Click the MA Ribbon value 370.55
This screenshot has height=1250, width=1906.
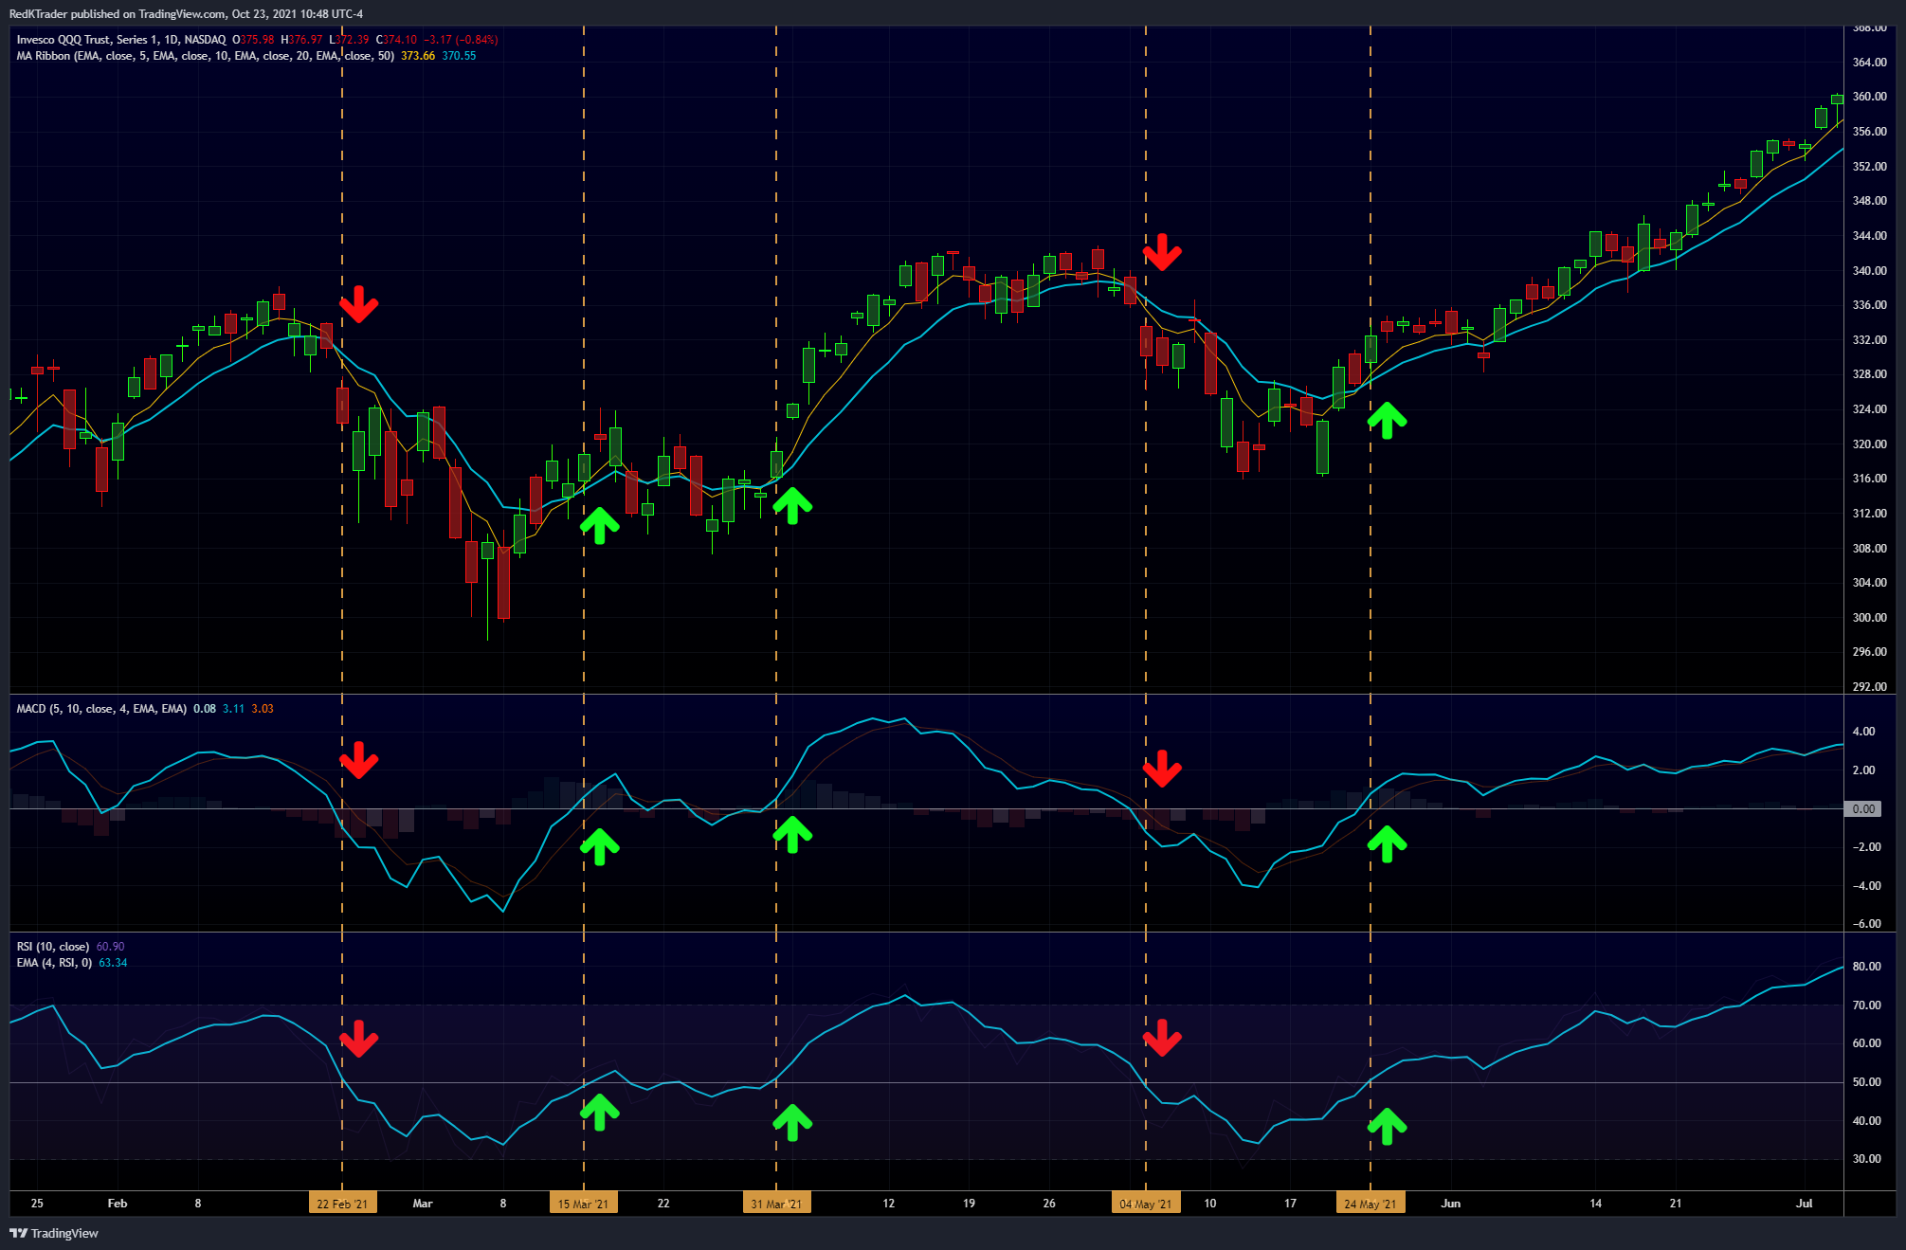(x=459, y=56)
